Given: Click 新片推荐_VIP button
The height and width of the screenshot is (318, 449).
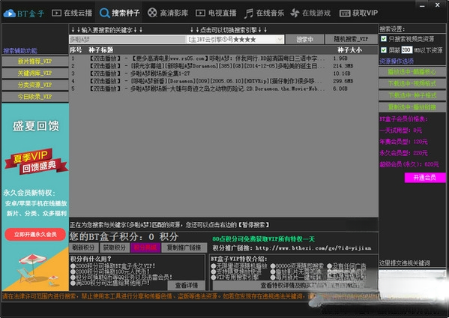Looking at the screenshot, I should click(x=35, y=61).
